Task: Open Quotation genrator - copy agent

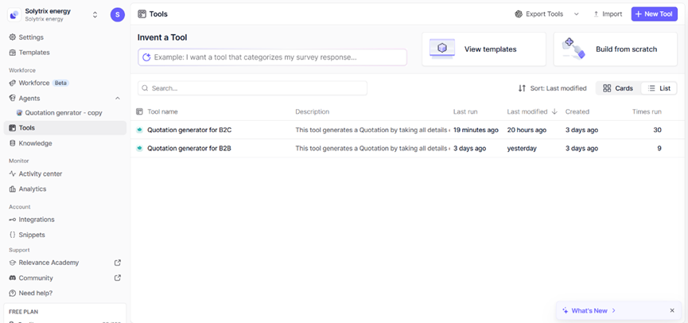Action: pyautogui.click(x=64, y=113)
